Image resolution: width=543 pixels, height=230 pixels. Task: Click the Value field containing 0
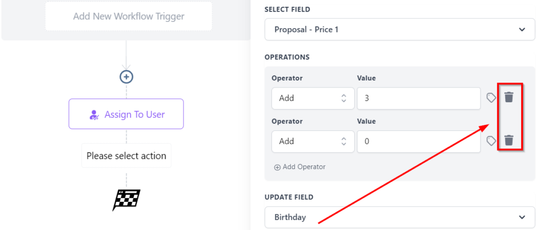point(418,141)
